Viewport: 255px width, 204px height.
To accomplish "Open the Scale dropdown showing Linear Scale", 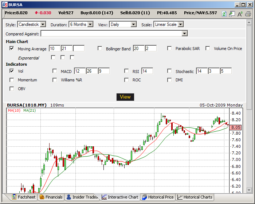I will 169,24.
